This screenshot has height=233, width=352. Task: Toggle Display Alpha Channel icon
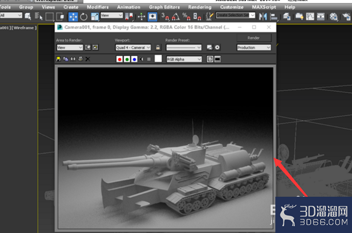click(x=142, y=59)
